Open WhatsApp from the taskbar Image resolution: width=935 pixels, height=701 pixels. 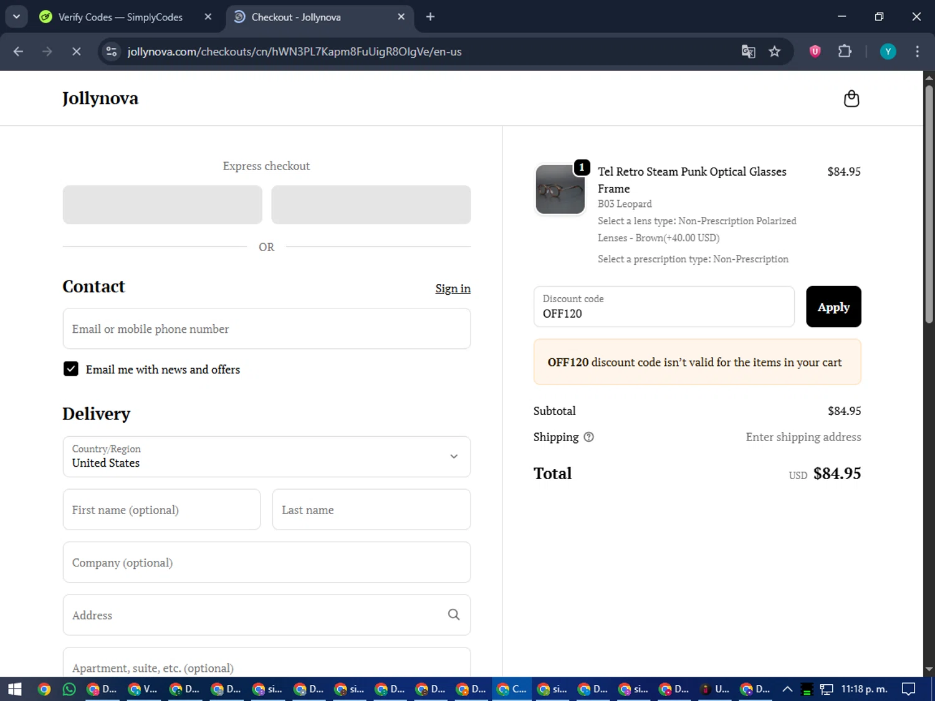(x=69, y=689)
